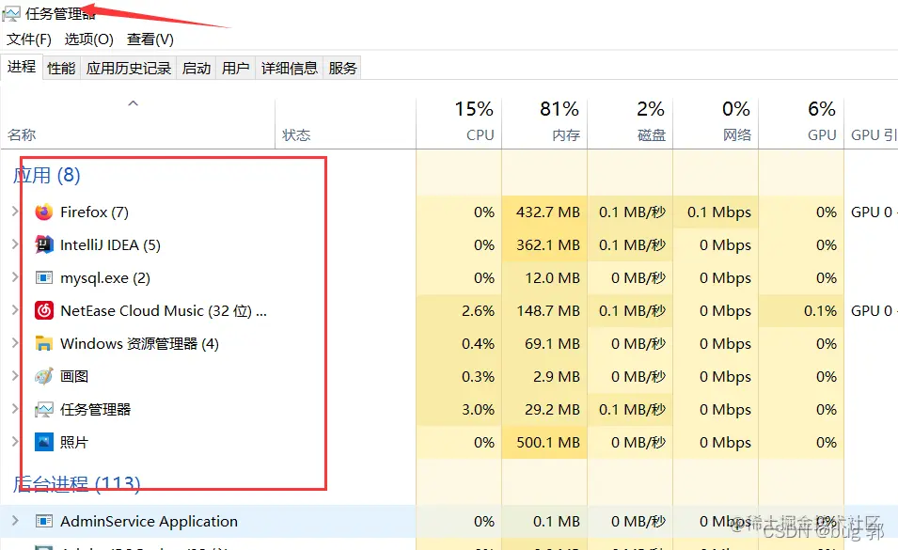This screenshot has height=550, width=898.
Task: Switch to the 启动 tab
Action: 197,68
